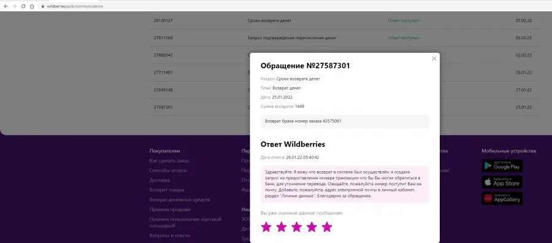Go to browser home page icon
The width and height of the screenshot is (552, 243).
32,6
